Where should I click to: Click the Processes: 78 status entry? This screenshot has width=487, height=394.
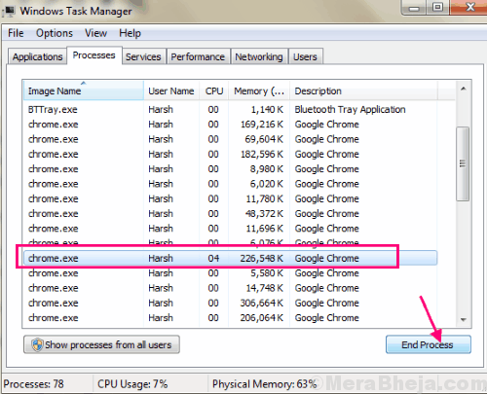(33, 384)
